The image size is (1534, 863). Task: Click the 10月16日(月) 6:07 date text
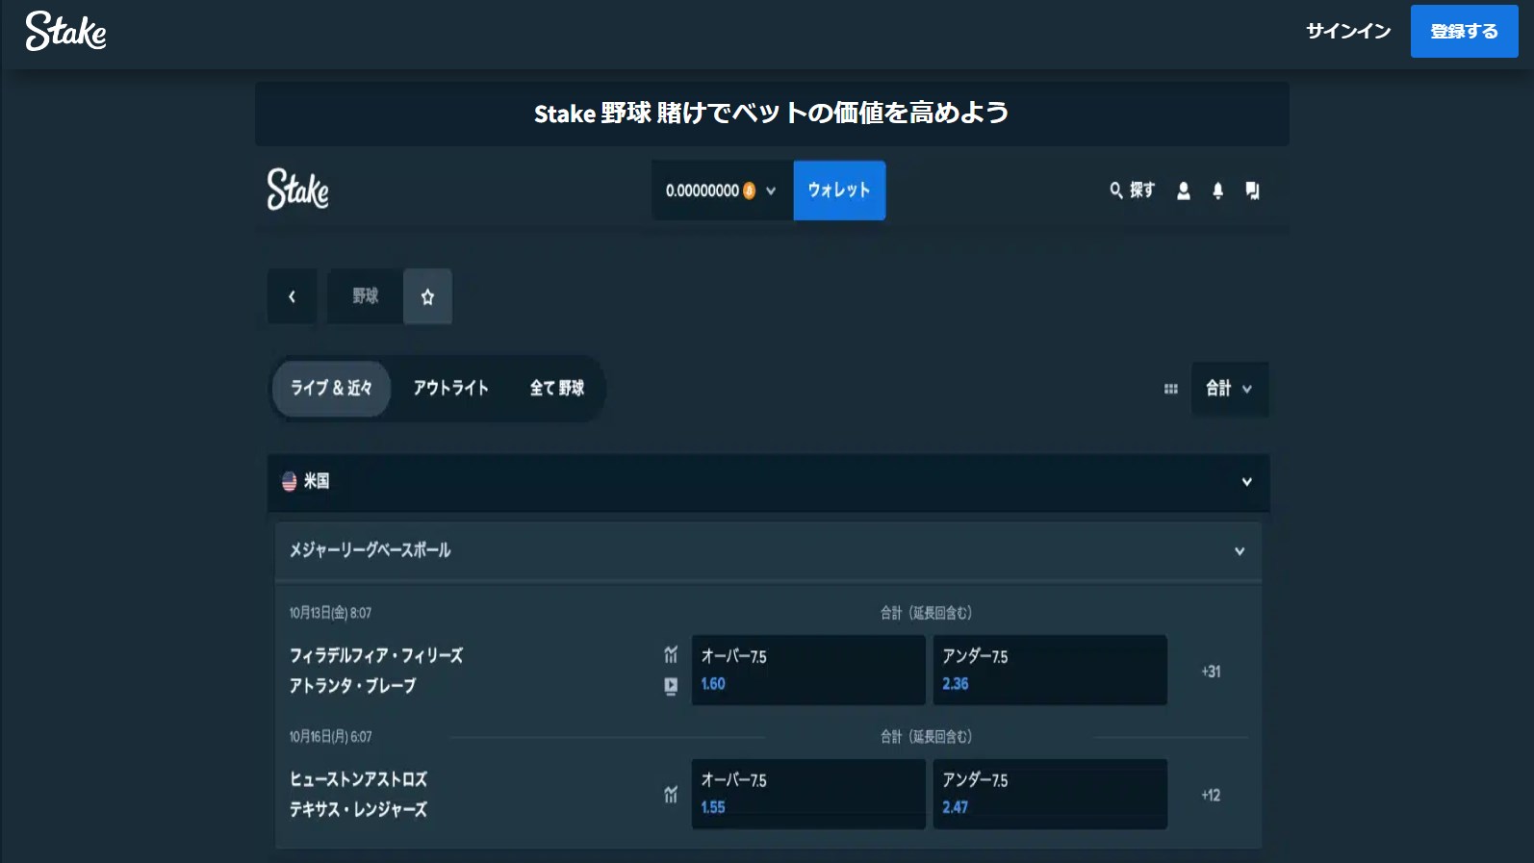click(x=330, y=737)
